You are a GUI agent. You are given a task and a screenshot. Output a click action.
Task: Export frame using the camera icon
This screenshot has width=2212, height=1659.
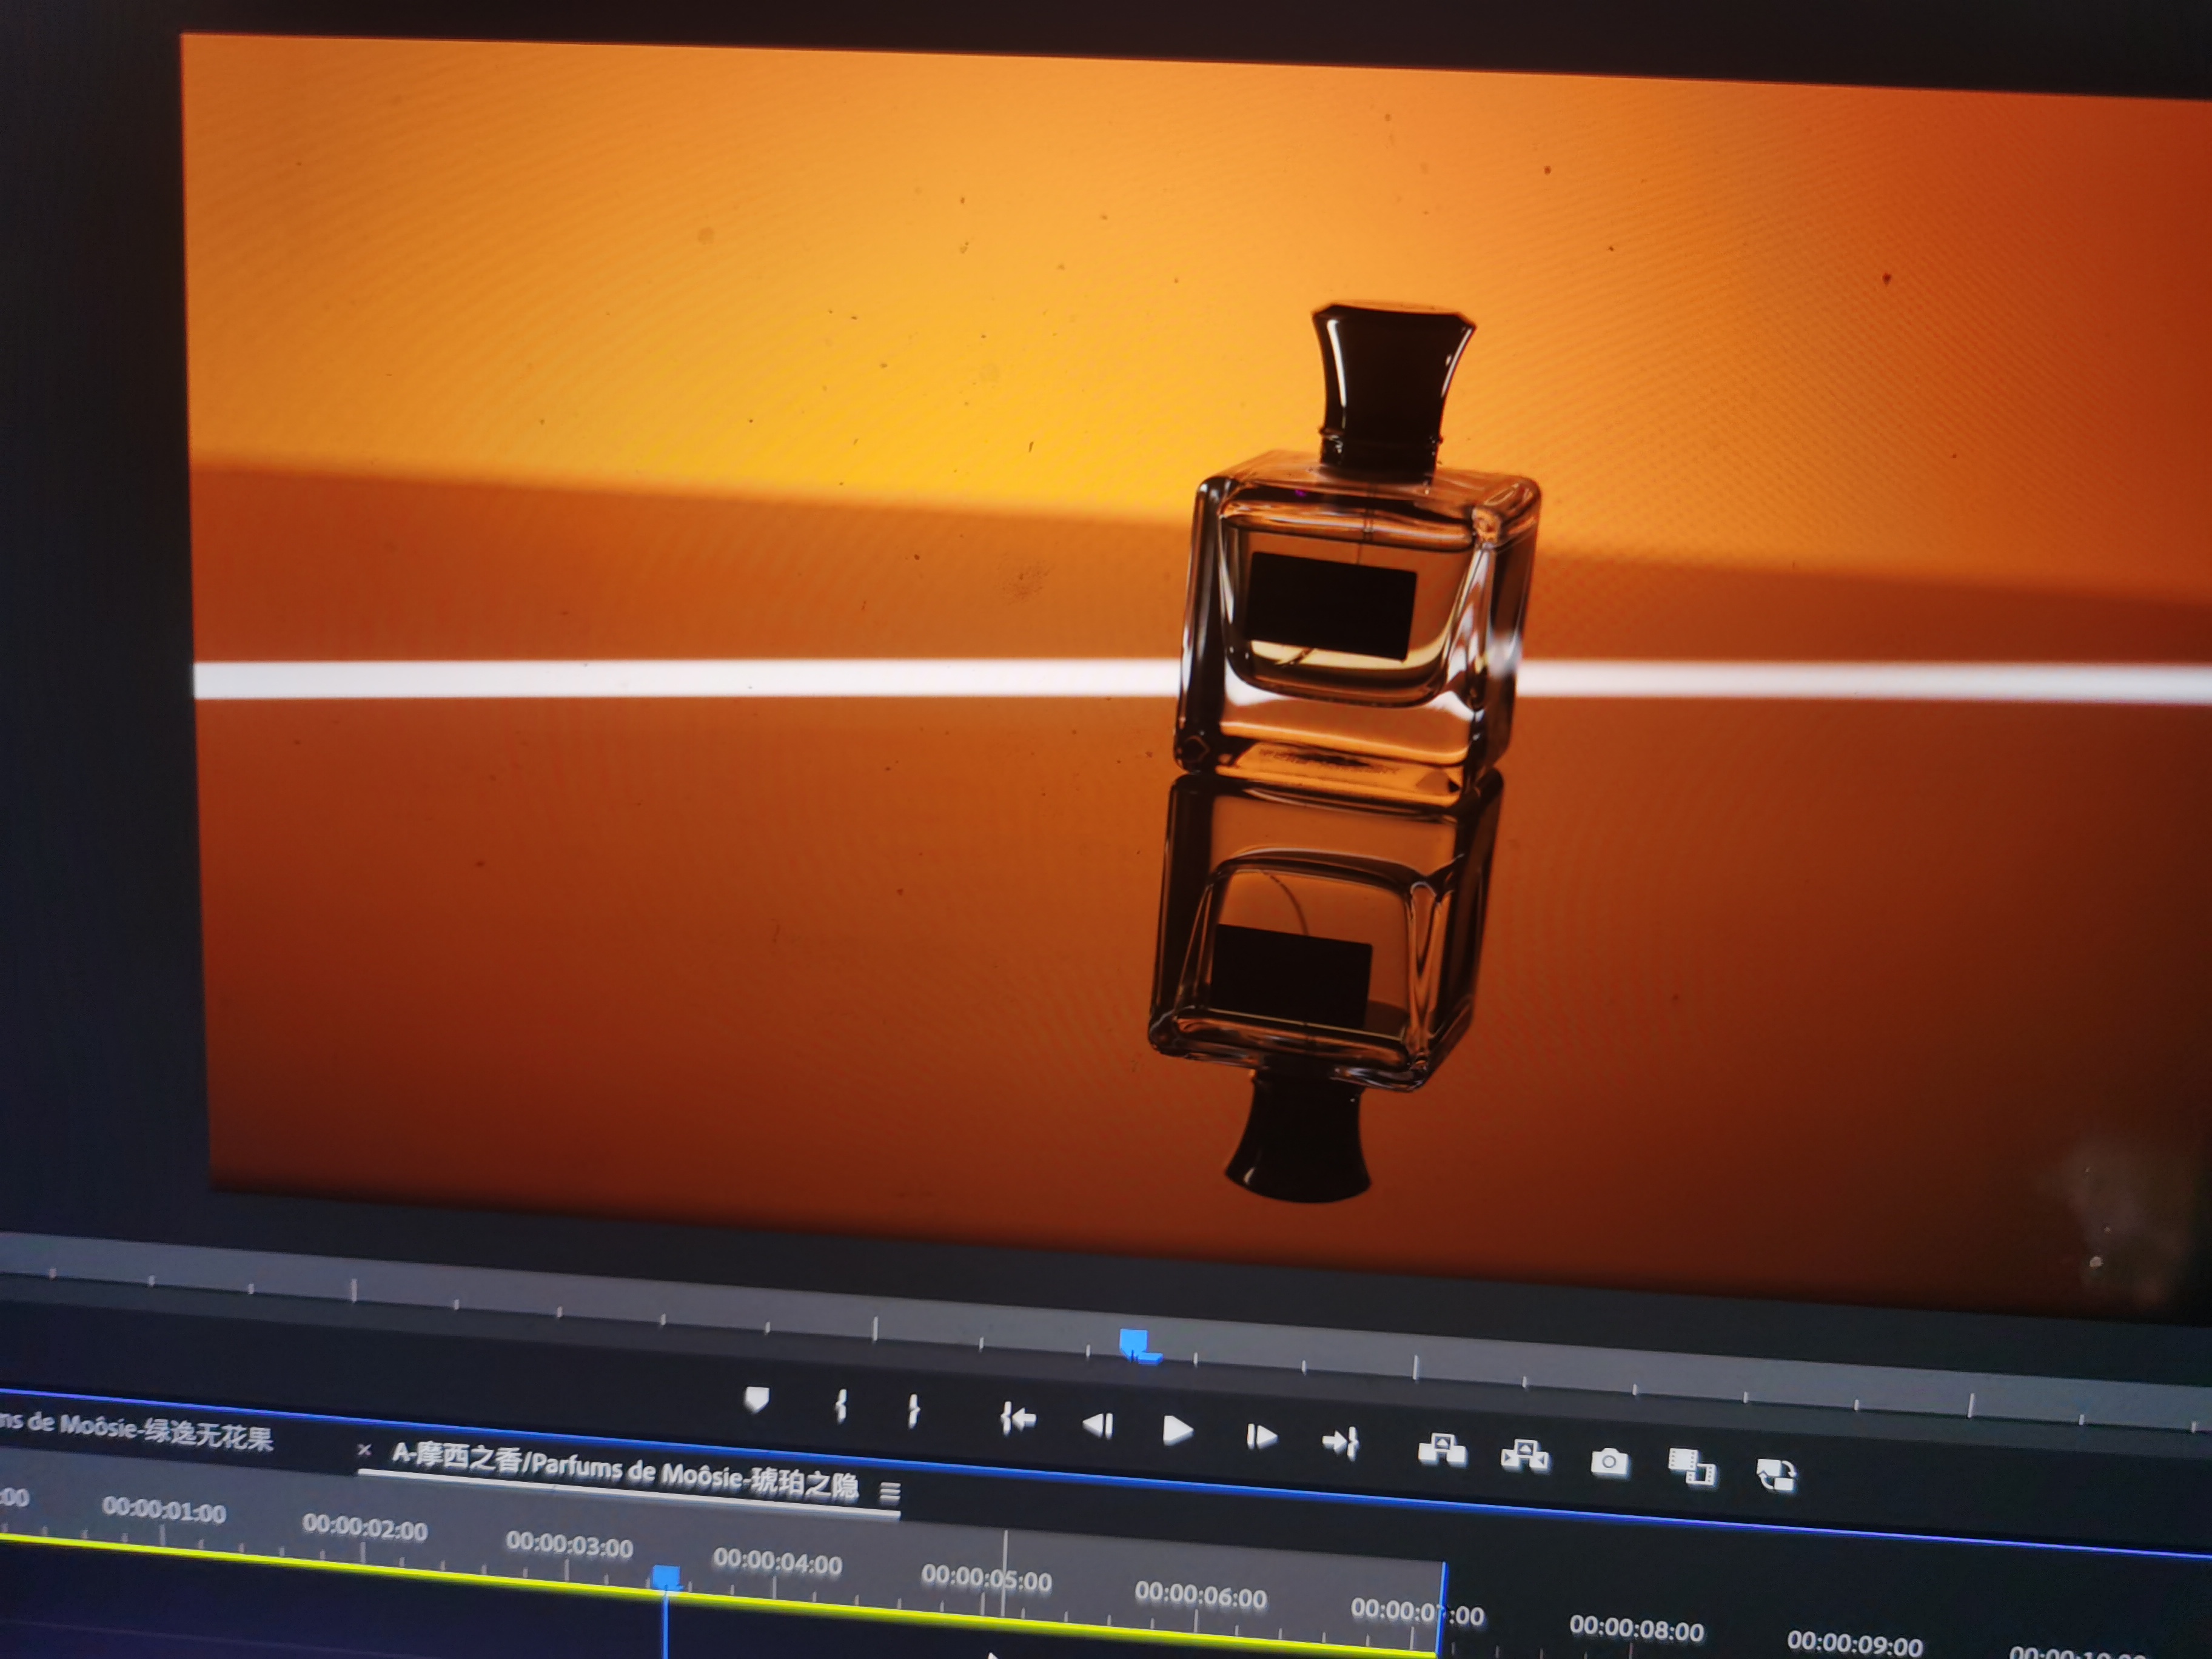pos(1609,1462)
